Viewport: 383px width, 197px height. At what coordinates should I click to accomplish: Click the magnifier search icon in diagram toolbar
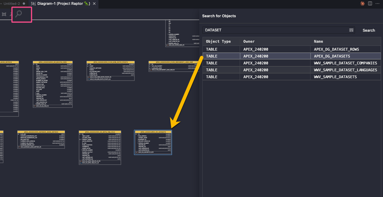(19, 14)
